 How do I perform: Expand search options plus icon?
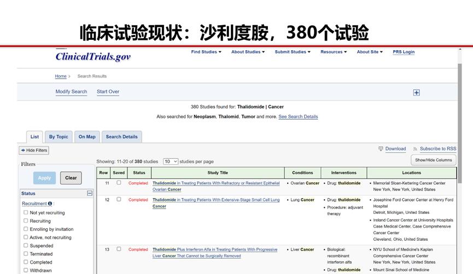pyautogui.click(x=416, y=92)
